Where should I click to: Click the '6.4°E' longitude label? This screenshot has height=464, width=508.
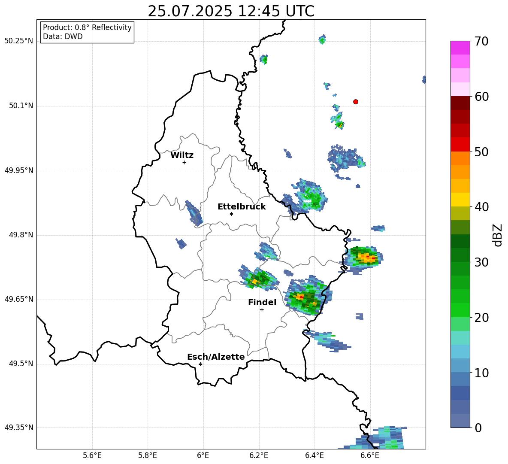[314, 455]
